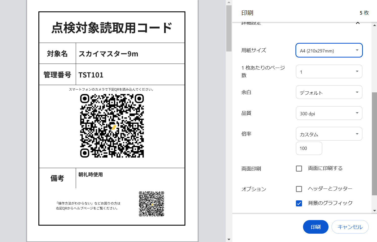Click the settings panel scrollbar thumb

(x=374, y=144)
